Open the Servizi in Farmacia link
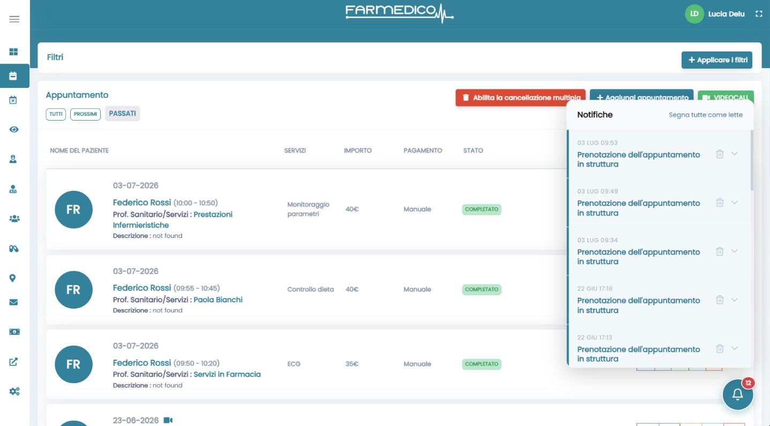 227,374
